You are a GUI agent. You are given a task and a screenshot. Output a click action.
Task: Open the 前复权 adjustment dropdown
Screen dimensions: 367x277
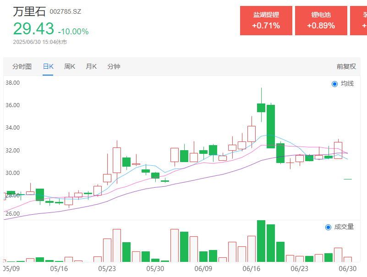[346, 66]
